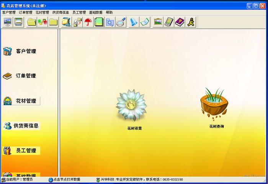This screenshot has height=184, width=268.
Task: Open the 花材管理 menu
Action: click(x=42, y=12)
